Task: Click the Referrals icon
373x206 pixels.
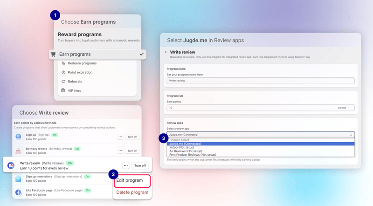Action: (63, 82)
